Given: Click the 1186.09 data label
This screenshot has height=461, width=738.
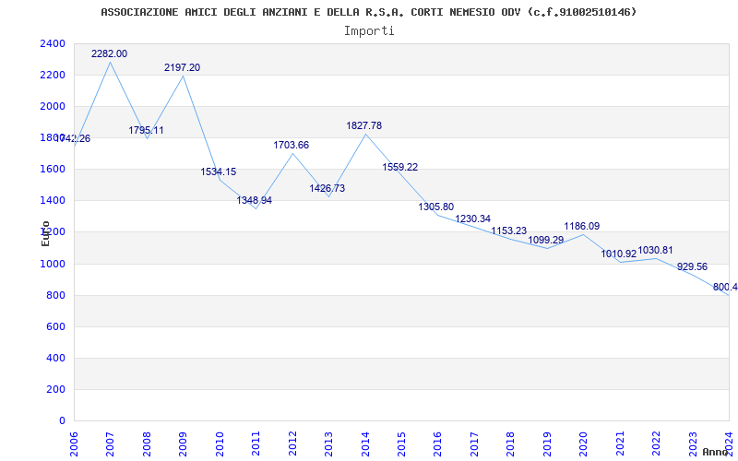Looking at the screenshot, I should pos(582,226).
